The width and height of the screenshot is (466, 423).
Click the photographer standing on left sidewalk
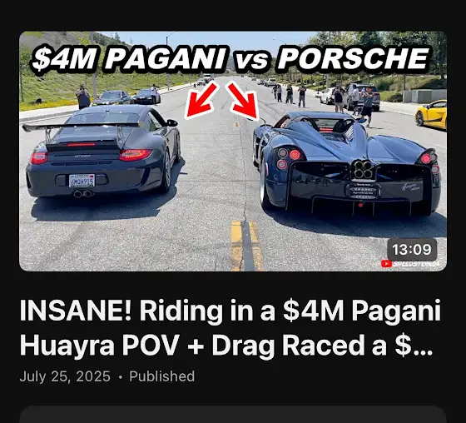tap(83, 97)
